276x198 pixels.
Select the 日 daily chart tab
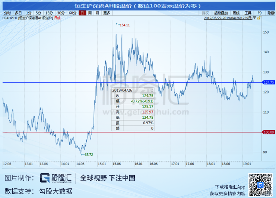tap(82, 13)
